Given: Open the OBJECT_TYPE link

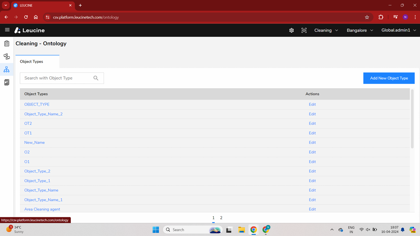Looking at the screenshot, I should click(37, 105).
